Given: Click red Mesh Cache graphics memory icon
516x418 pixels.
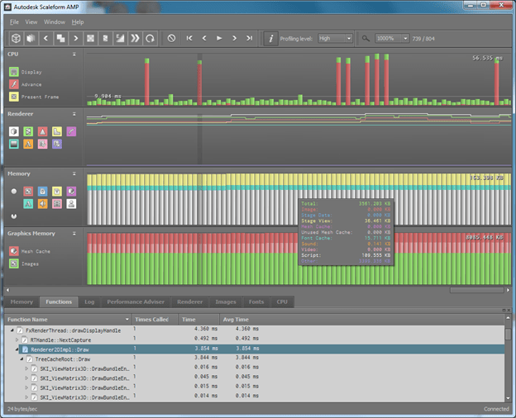Looking at the screenshot, I should 14,251.
